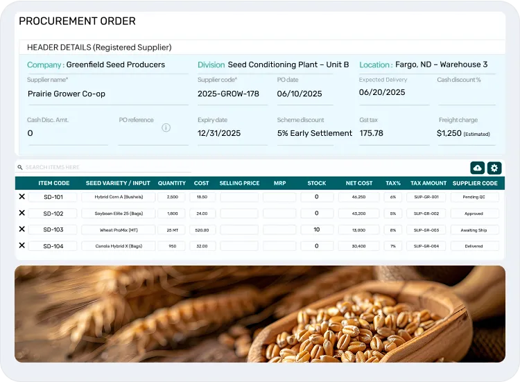Click the Pending QC status cell
The image size is (520, 382).
[475, 197]
